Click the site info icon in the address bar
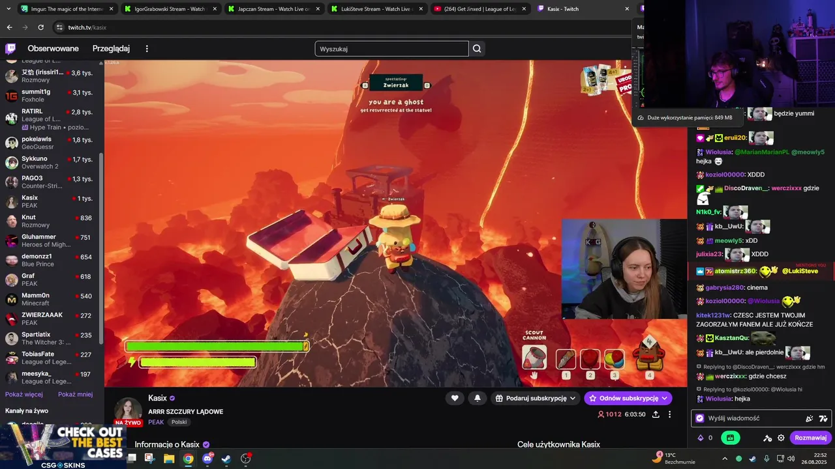 click(x=59, y=27)
